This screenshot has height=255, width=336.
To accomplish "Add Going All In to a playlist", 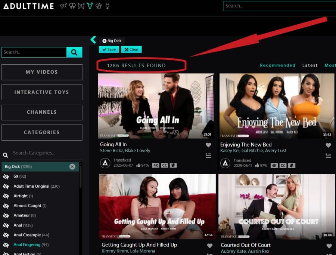I will [x=208, y=156].
